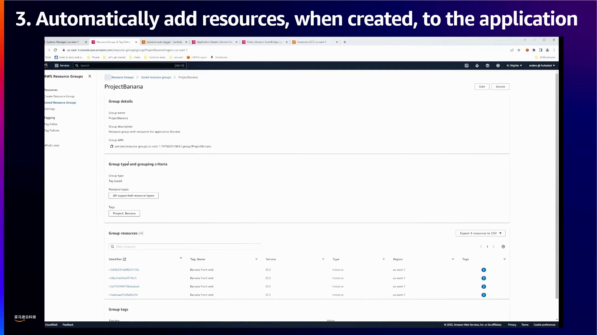
Task: Sort by the Service column arrow
Action: [323, 259]
